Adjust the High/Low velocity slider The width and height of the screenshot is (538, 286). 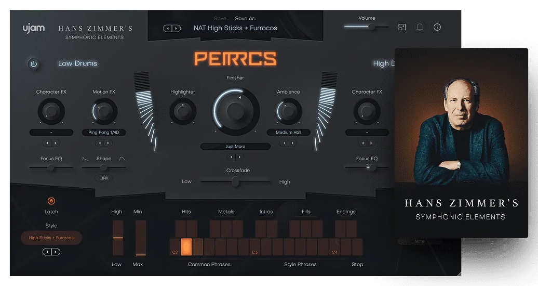tap(118, 238)
